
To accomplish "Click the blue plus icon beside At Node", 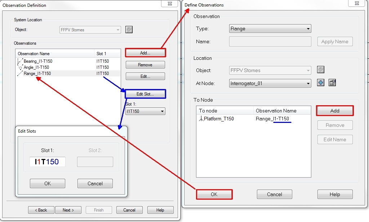I will [x=320, y=83].
